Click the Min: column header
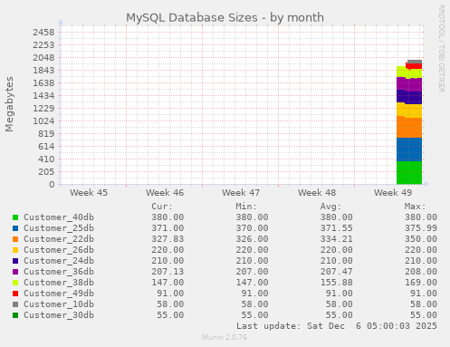 (x=246, y=207)
